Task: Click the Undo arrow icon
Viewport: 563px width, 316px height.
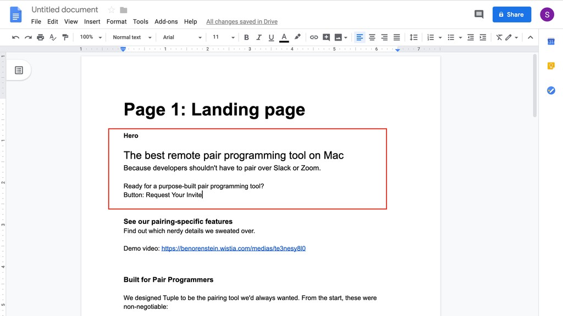Action: pos(15,37)
